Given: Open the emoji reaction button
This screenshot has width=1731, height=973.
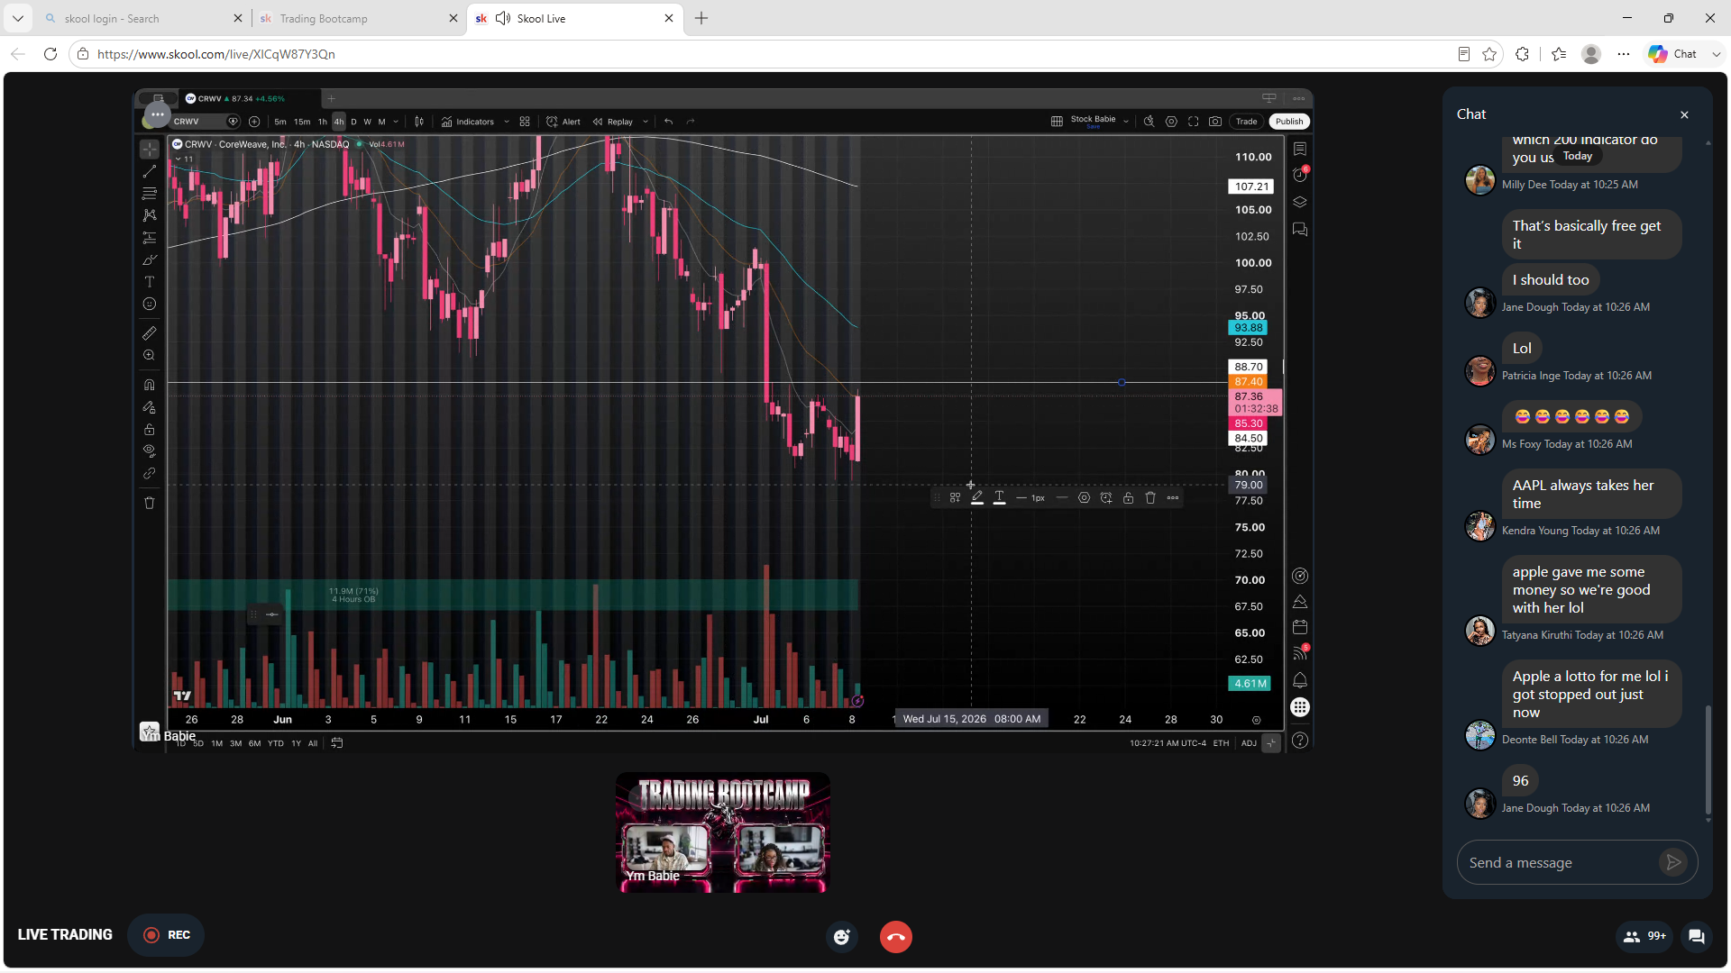Looking at the screenshot, I should 842,937.
